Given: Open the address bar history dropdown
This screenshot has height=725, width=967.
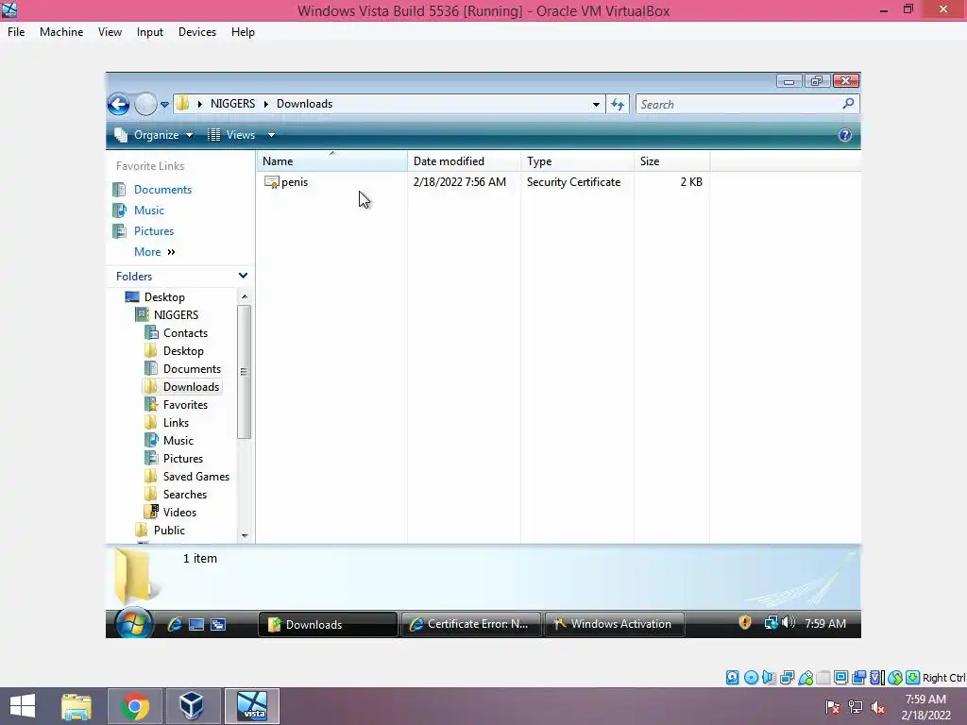Looking at the screenshot, I should (596, 104).
